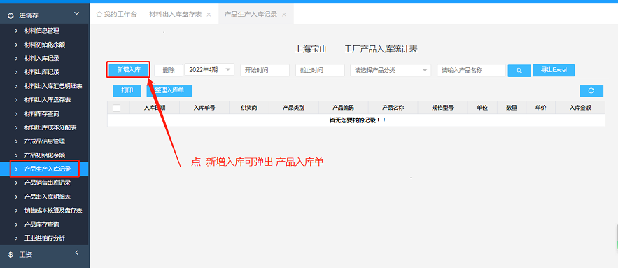Close the 材料出入库盘存表 tab
Viewport: 618px width, 268px height.
click(209, 15)
